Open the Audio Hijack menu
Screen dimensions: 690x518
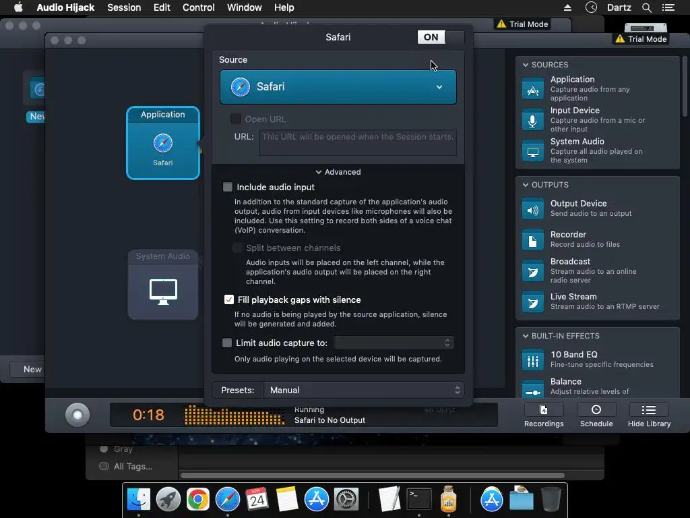click(x=65, y=7)
